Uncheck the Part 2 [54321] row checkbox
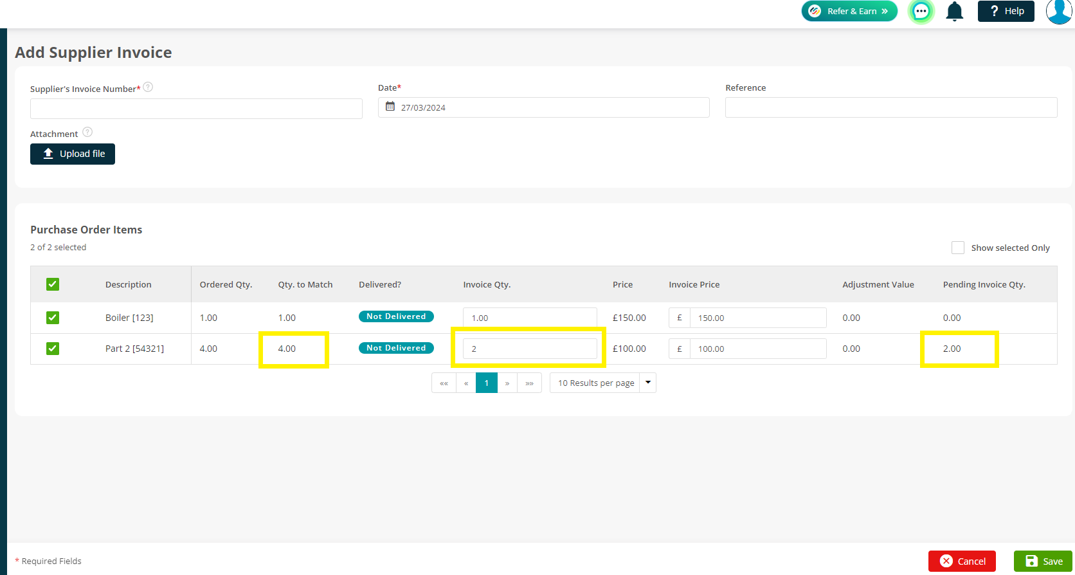Viewport: 1075px width, 575px height. [53, 349]
